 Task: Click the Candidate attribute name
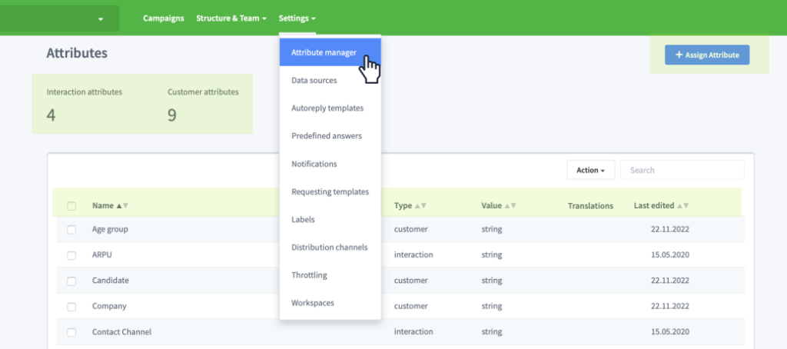click(111, 281)
